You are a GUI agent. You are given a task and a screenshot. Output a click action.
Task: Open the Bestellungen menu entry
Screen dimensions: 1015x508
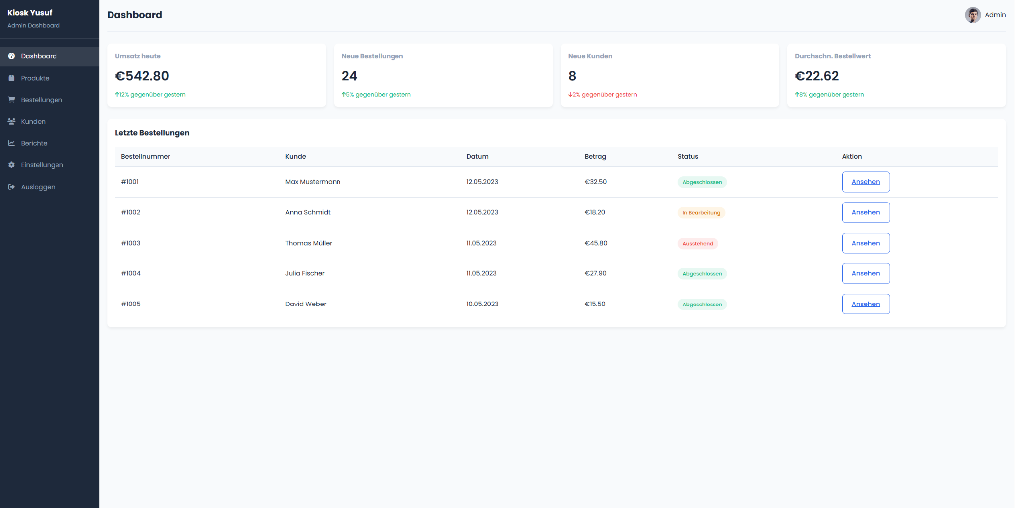pos(42,100)
